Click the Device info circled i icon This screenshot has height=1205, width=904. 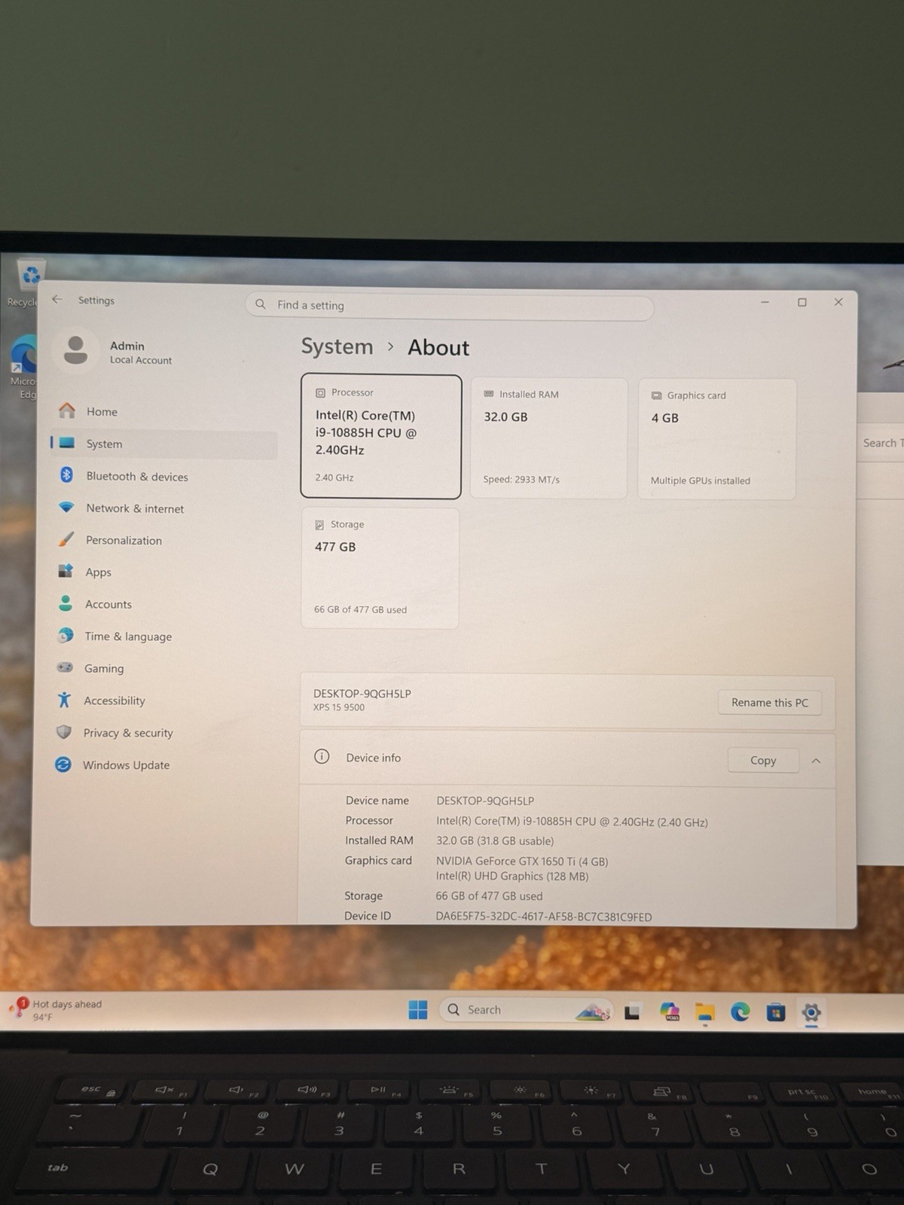(x=322, y=757)
